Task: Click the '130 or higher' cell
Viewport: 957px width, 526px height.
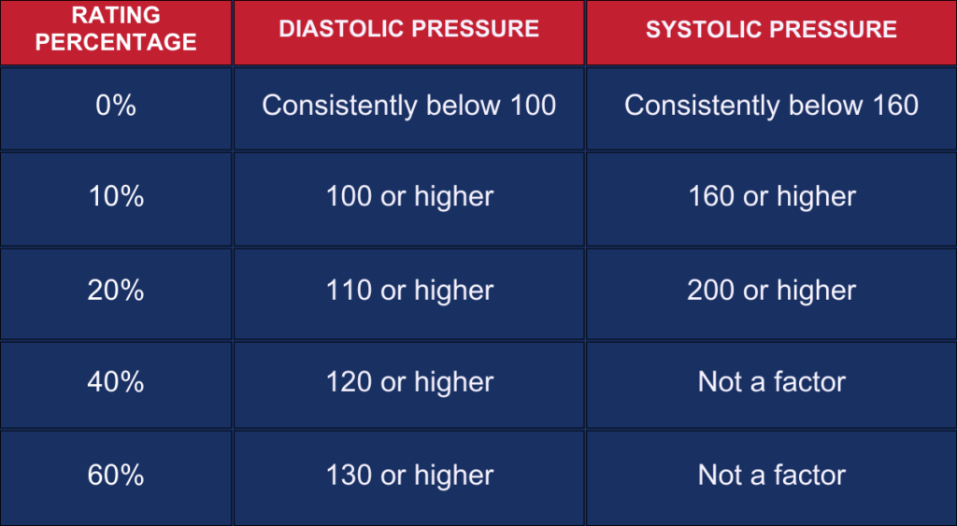Action: click(409, 476)
